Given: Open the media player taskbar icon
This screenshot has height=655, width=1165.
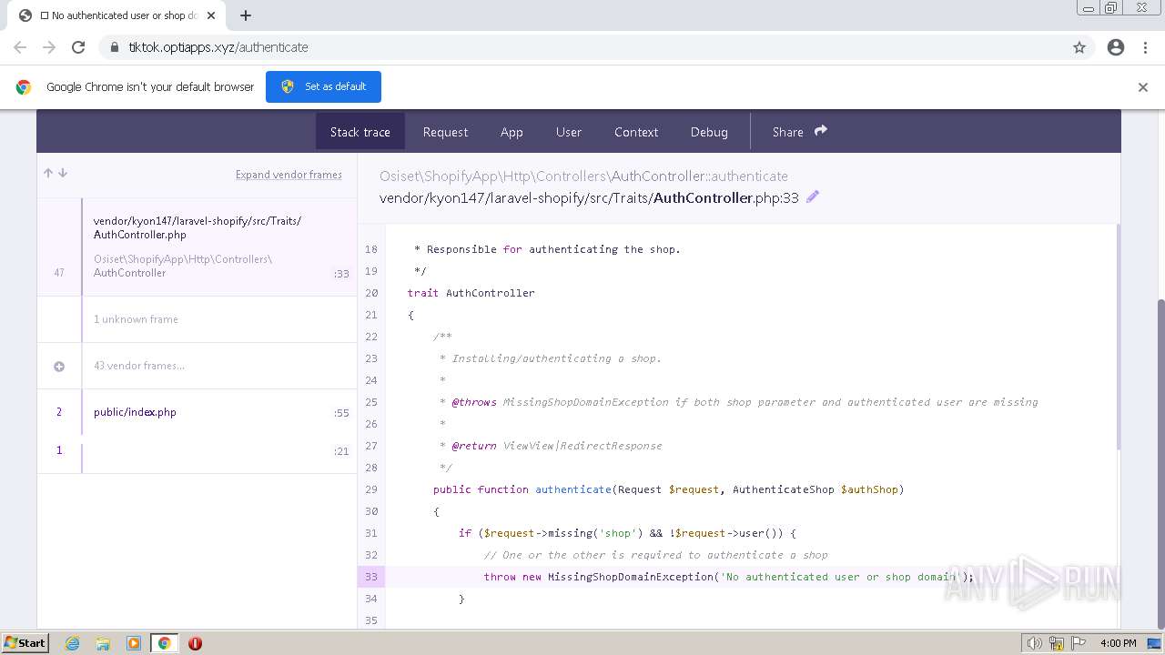Looking at the screenshot, I should click(134, 643).
